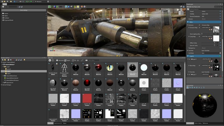This screenshot has height=126, width=224.
Task: Click the sun lighting icon in viewport toolbar
Action: (x=78, y=6)
